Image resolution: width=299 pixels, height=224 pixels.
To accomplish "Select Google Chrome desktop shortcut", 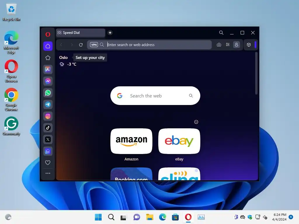I will click(11, 100).
